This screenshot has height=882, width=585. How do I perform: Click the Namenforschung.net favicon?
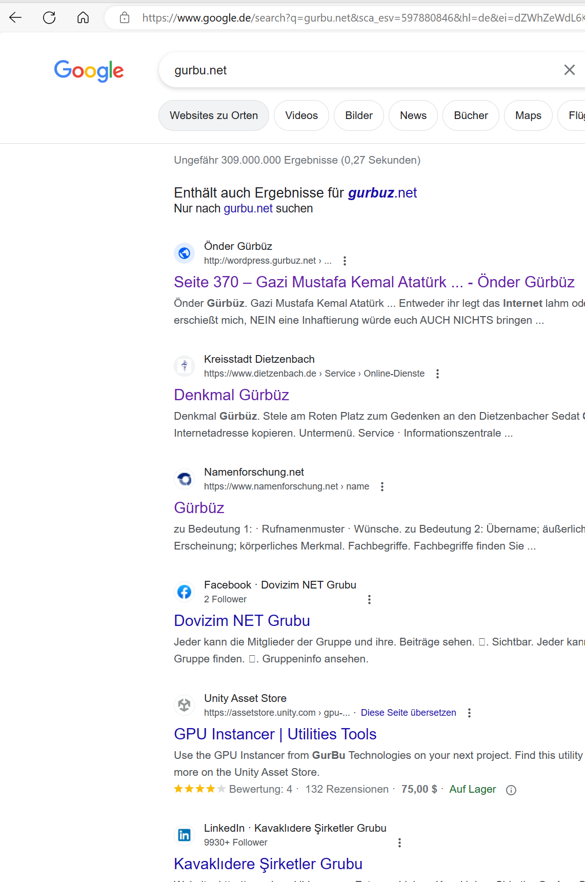click(185, 479)
